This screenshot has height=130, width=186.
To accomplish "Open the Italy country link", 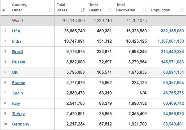I will [16, 103].
